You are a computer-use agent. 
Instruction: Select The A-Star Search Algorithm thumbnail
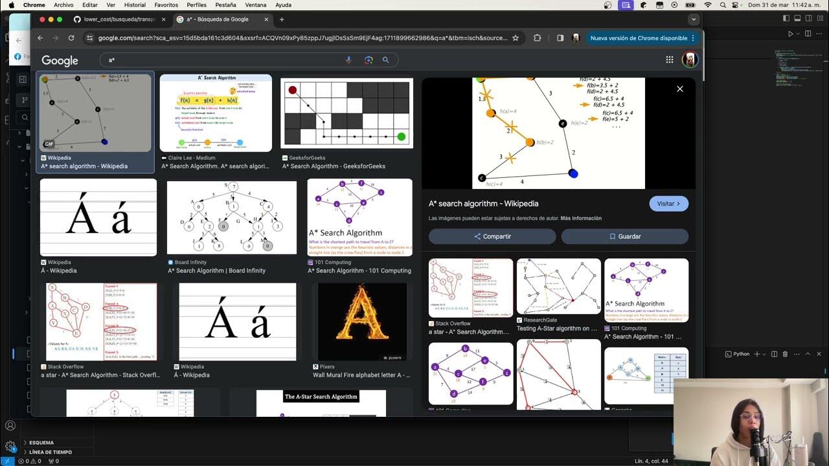coord(321,403)
